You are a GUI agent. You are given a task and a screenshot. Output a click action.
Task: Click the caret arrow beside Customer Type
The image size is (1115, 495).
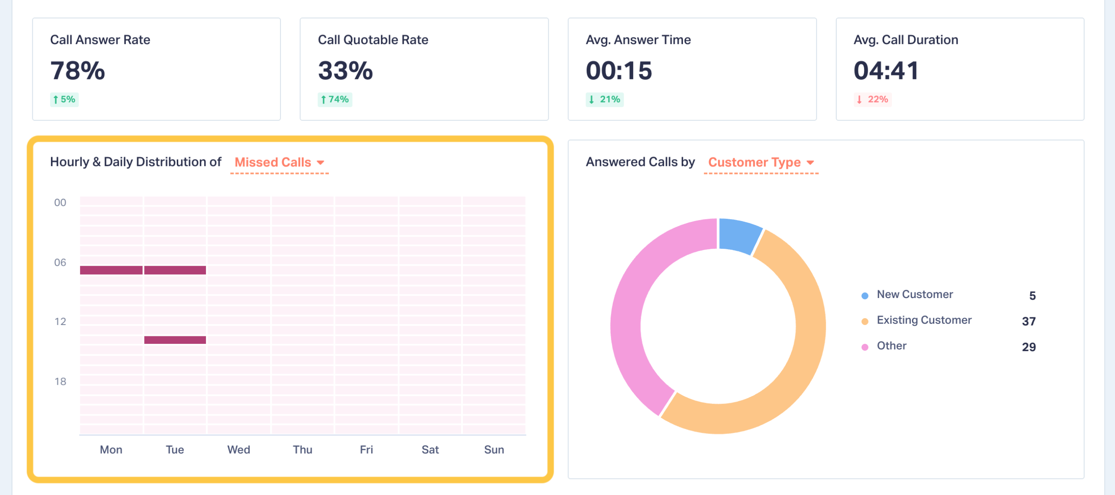(x=810, y=163)
